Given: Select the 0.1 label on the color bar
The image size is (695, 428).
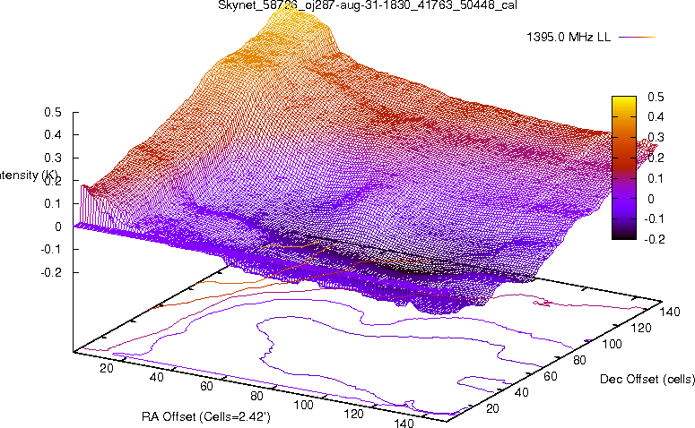Looking at the screenshot, I should [x=656, y=178].
